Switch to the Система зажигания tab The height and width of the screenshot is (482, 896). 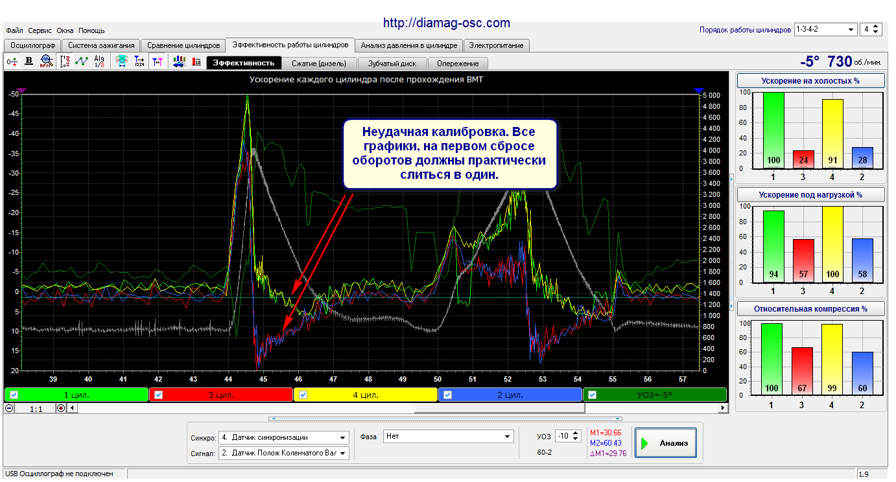pyautogui.click(x=101, y=45)
